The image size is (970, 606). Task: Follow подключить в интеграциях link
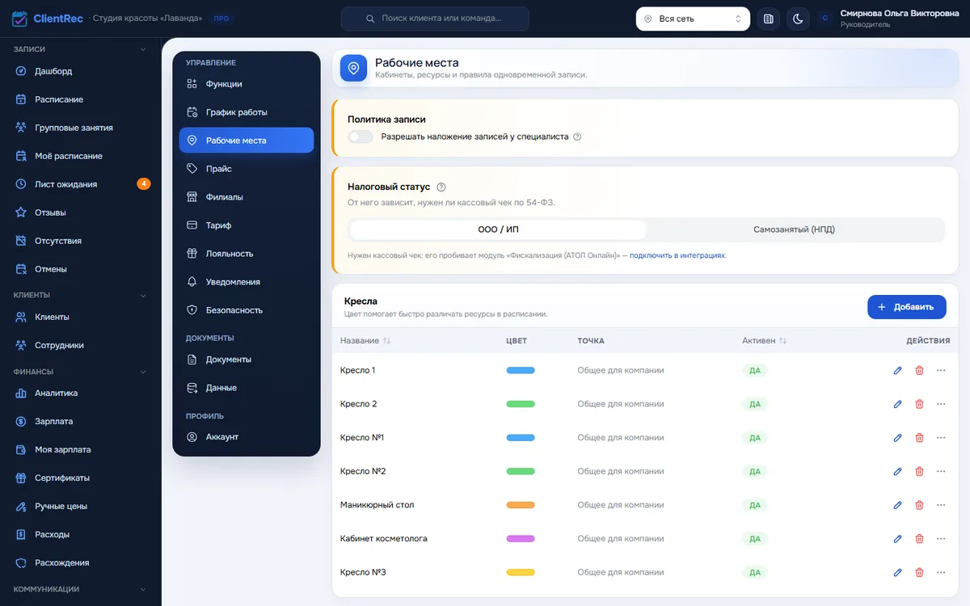(677, 255)
